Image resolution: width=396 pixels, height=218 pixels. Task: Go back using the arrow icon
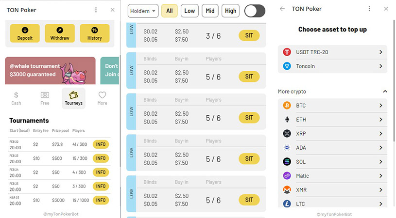[x=282, y=9]
